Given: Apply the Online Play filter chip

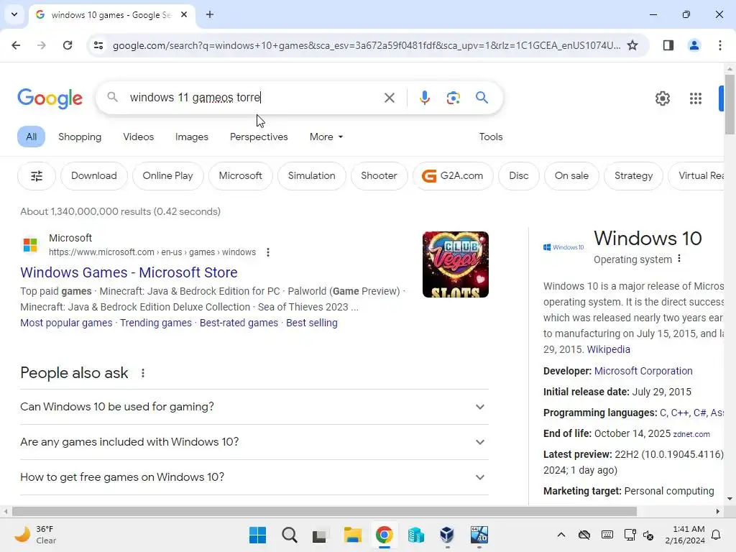Looking at the screenshot, I should (167, 176).
